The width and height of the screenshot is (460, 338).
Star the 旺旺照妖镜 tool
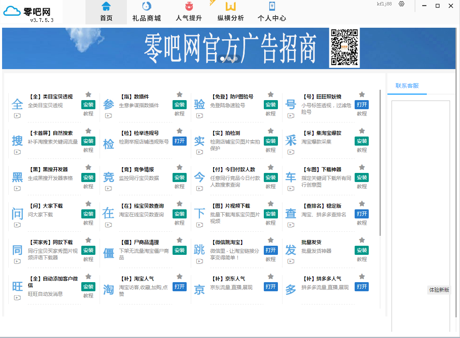(362, 94)
